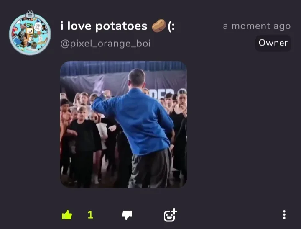Click the blue curtain at the GIF top

pos(124,68)
